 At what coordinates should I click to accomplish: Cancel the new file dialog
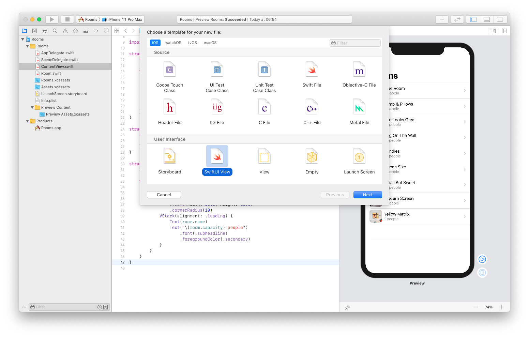(164, 195)
